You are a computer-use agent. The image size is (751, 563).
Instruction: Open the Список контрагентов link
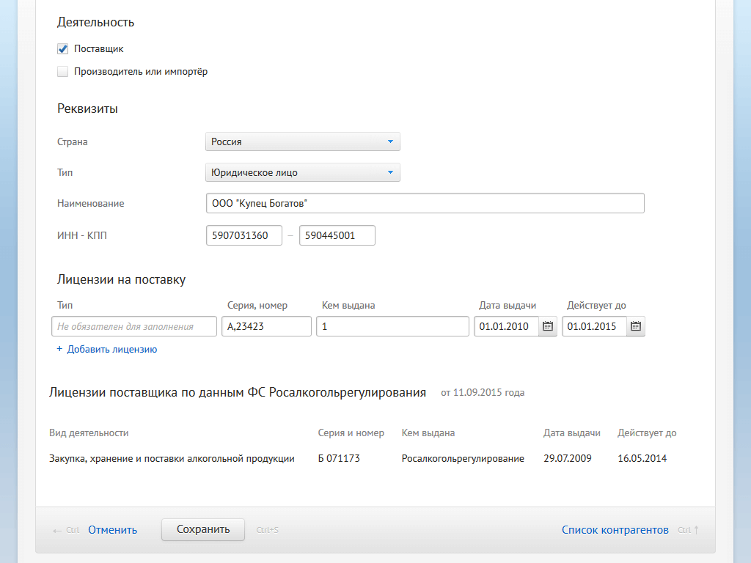615,530
